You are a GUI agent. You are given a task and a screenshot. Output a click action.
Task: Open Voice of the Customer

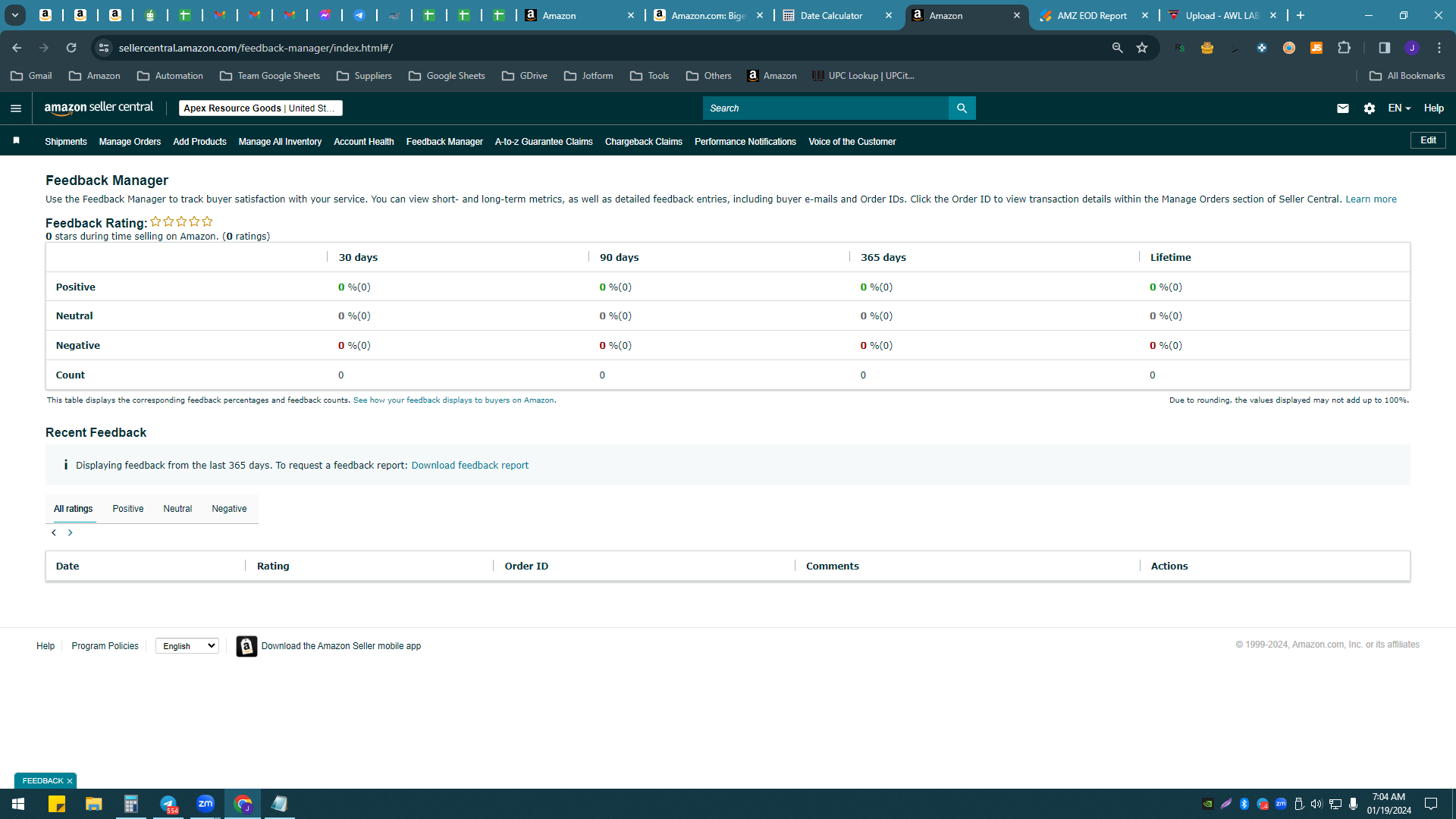tap(852, 142)
